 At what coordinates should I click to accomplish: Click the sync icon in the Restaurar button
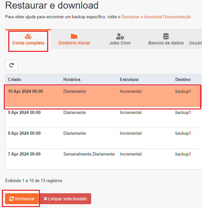pos(11,199)
